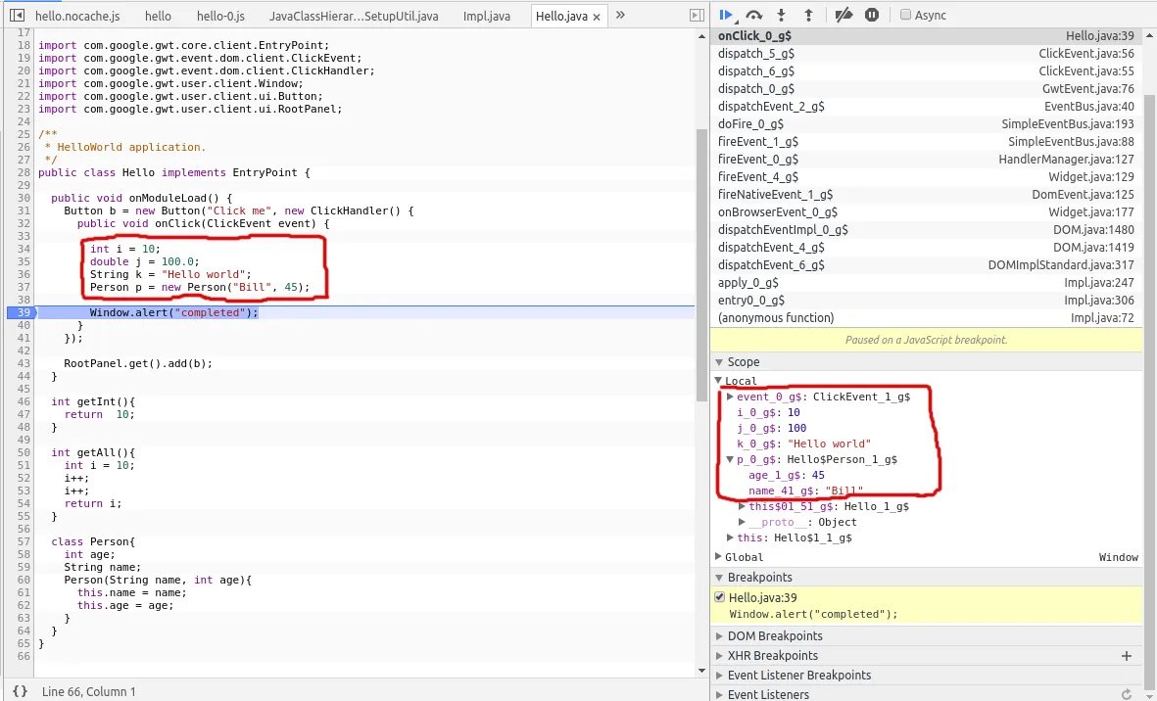
Task: Collapse the p_0_g$ Person object
Action: (730, 459)
